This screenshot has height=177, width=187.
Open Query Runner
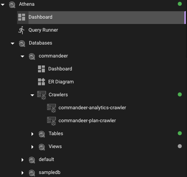point(43,30)
